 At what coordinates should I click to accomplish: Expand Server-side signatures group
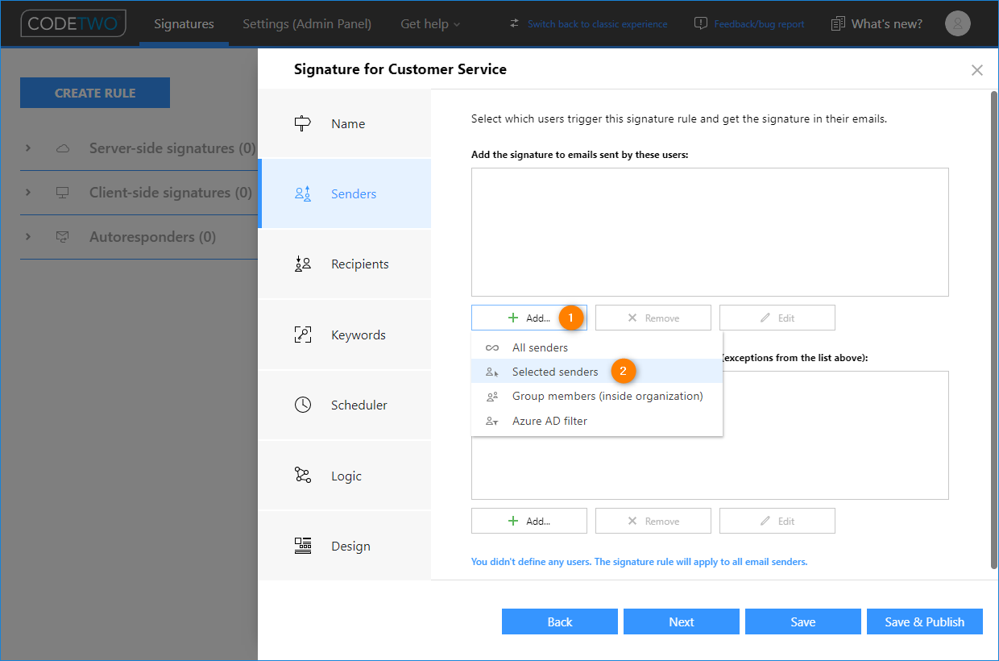pos(27,148)
